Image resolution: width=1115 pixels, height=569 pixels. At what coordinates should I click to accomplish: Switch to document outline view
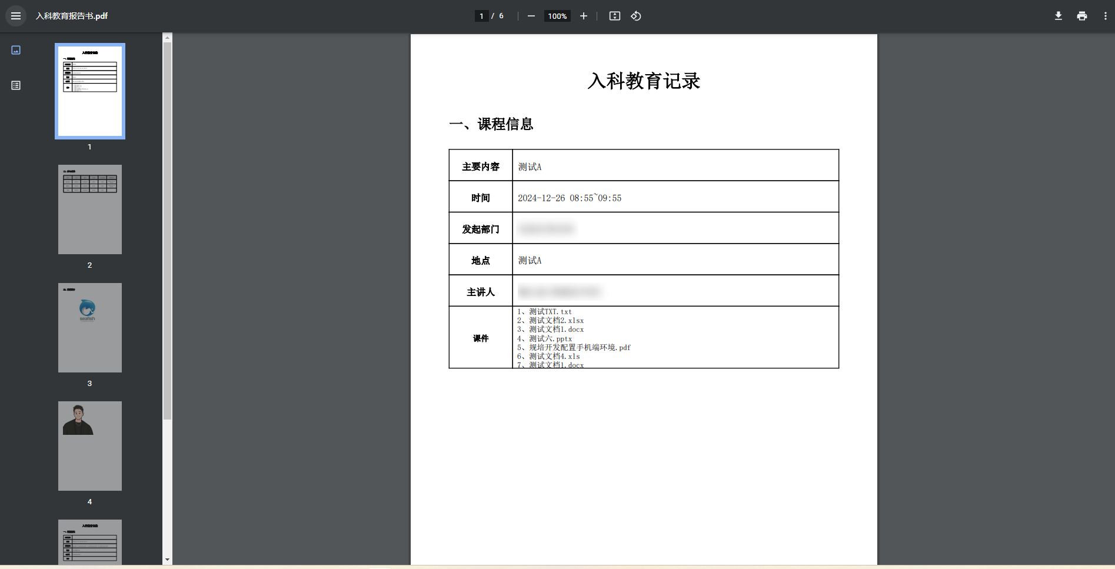tap(16, 85)
